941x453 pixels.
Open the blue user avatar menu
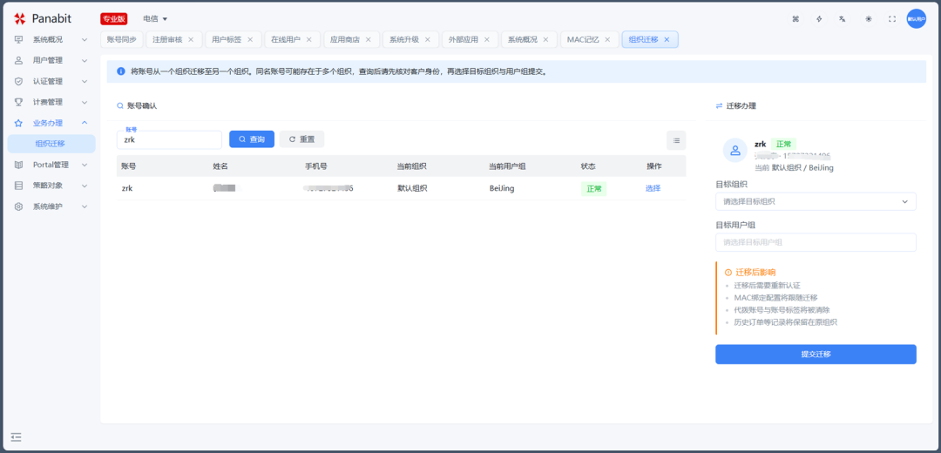click(x=917, y=19)
